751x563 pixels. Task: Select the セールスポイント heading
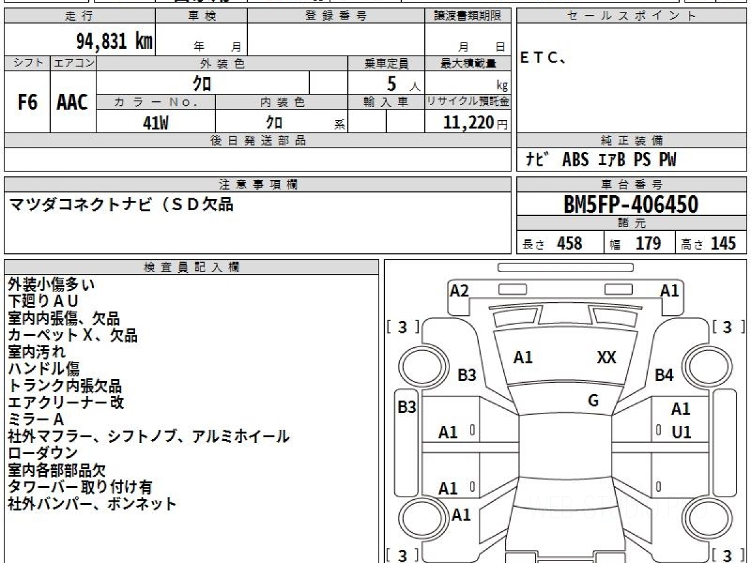[632, 17]
